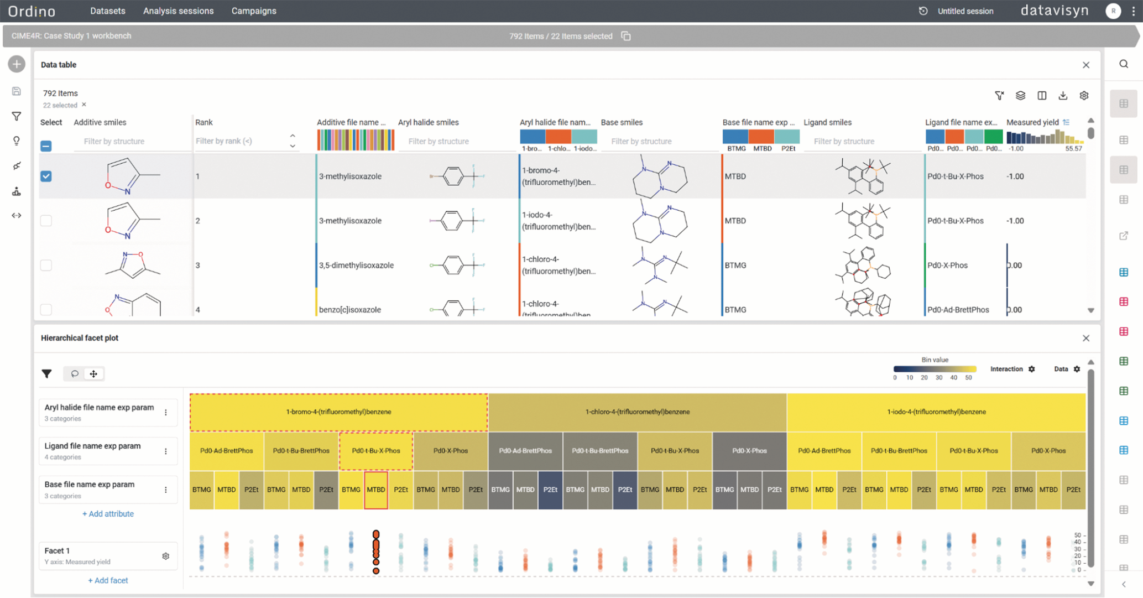
Task: Open Analysis sessions menu
Action: coord(178,11)
